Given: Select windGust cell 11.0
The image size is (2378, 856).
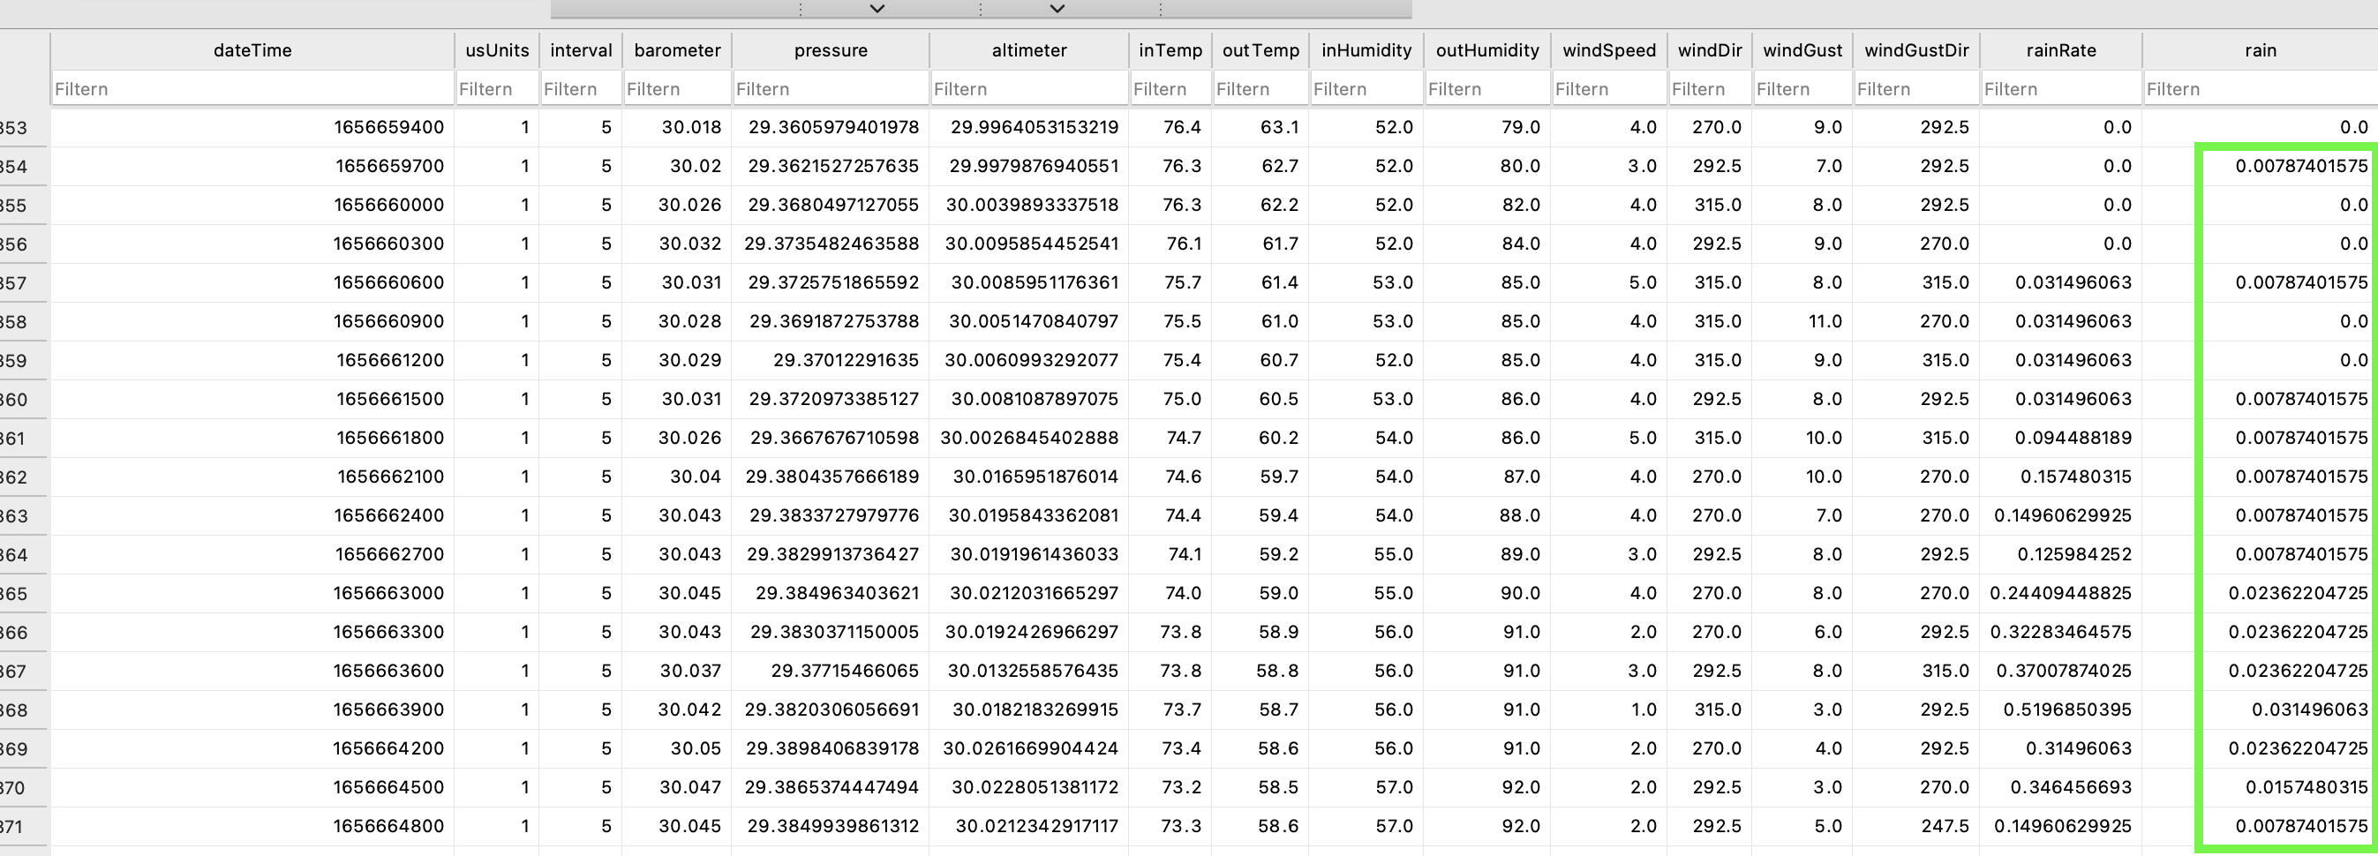Looking at the screenshot, I should pyautogui.click(x=1802, y=321).
